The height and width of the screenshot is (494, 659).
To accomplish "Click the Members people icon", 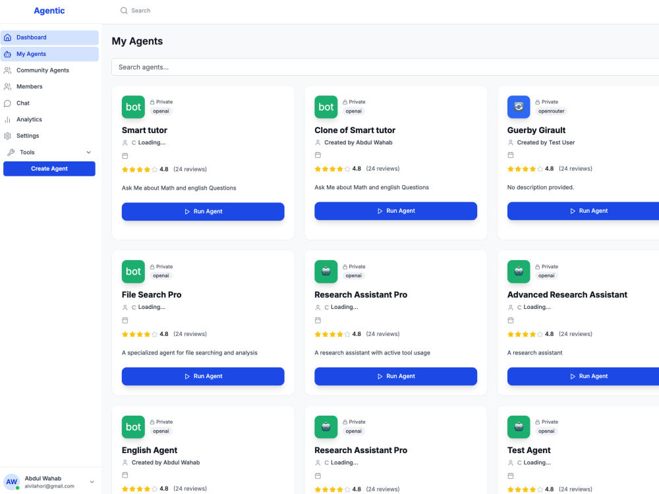I will point(7,86).
